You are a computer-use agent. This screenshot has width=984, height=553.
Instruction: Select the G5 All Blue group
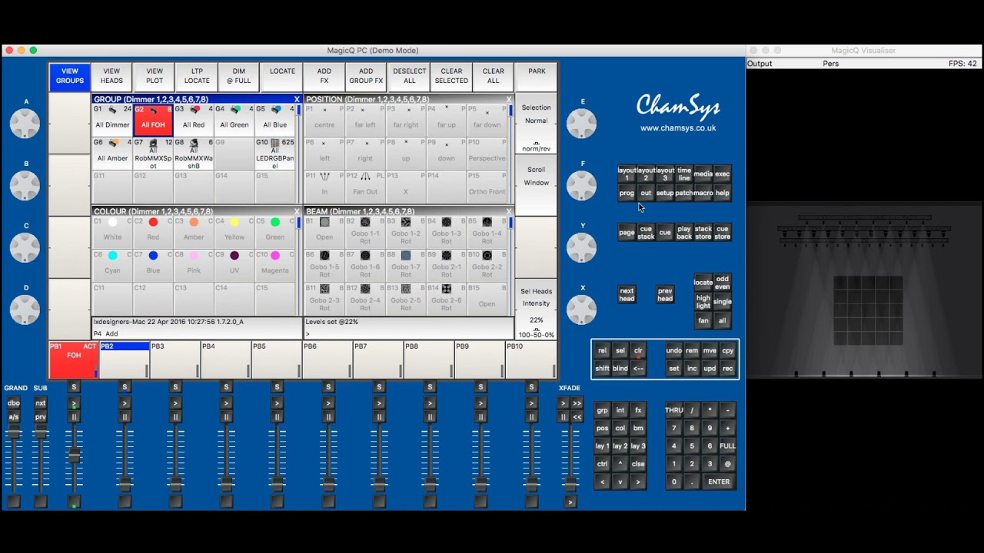pos(275,120)
